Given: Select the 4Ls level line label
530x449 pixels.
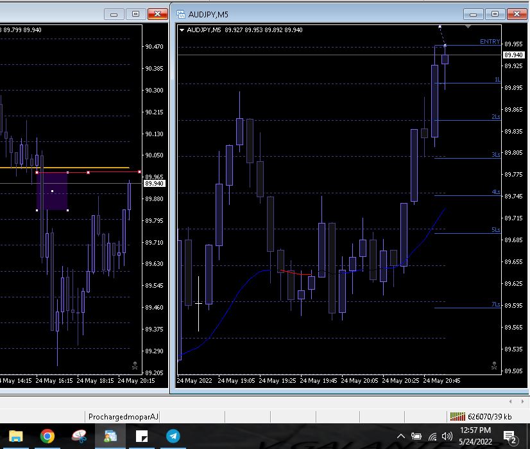Looking at the screenshot, I should [x=495, y=192].
